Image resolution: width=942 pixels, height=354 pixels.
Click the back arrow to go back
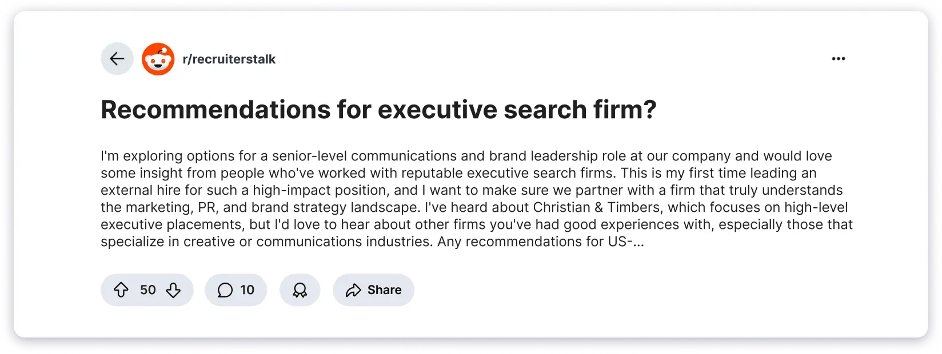[117, 58]
